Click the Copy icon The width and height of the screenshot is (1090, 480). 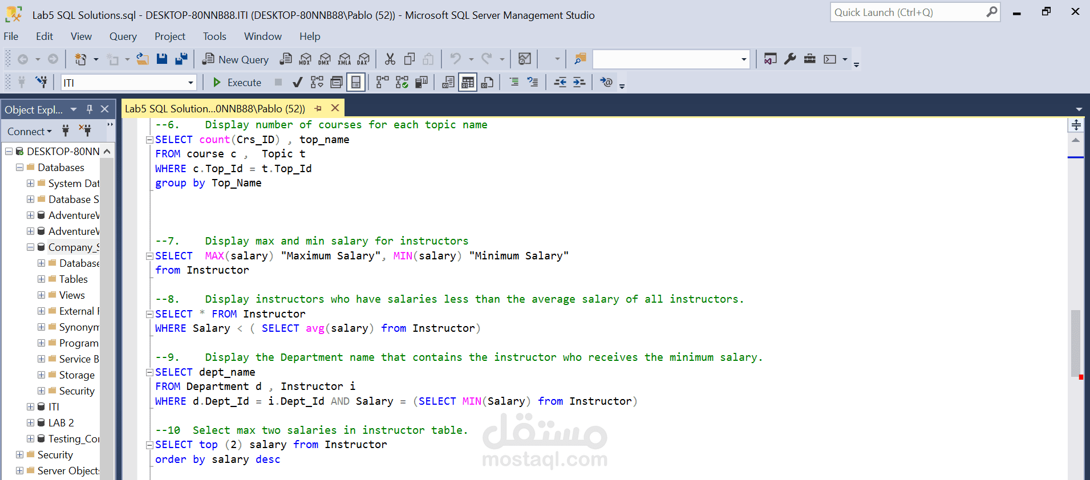click(x=409, y=59)
